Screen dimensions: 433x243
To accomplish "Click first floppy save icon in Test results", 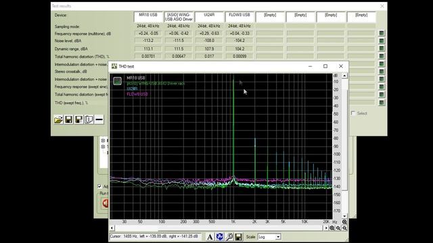I will (68, 119).
